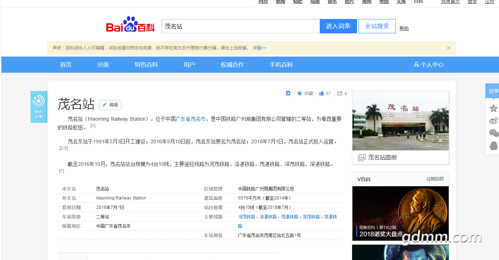Open the 权威合作 navigation item
This screenshot has width=499, height=260.
[232, 65]
